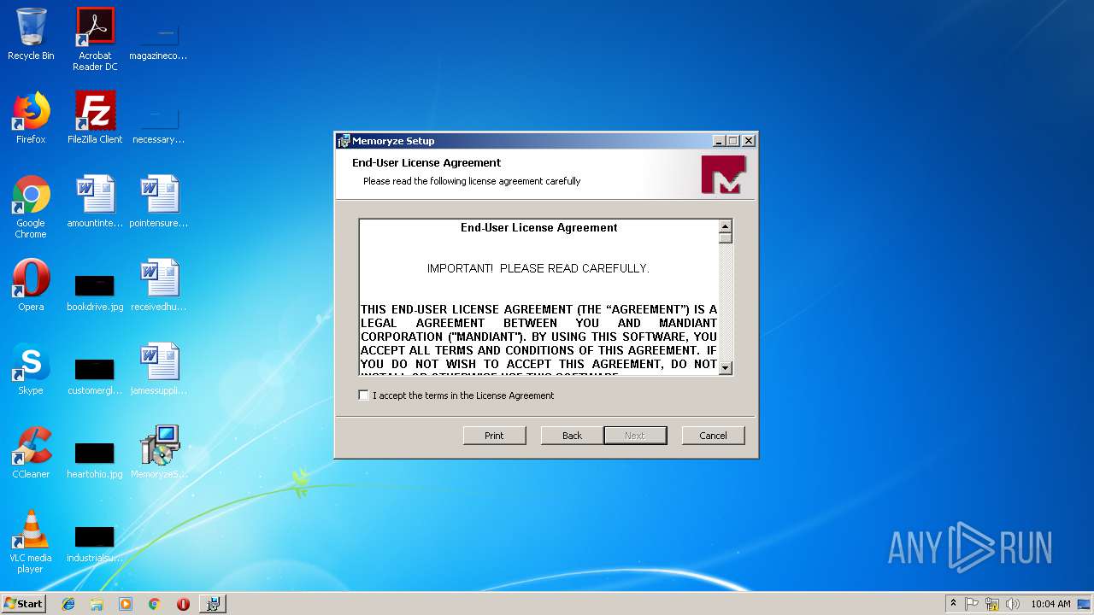Click the Memoryze Setup title bar icon
Screen dimensions: 1094x615
344,141
